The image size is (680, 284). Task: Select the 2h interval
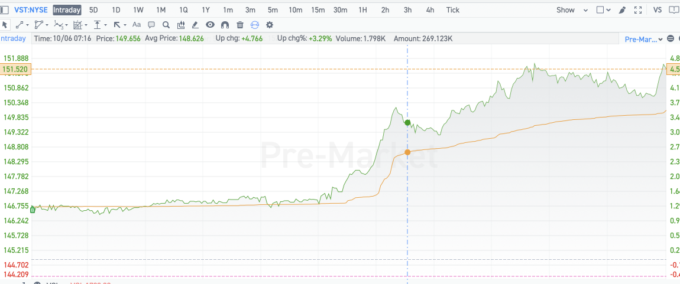385,9
